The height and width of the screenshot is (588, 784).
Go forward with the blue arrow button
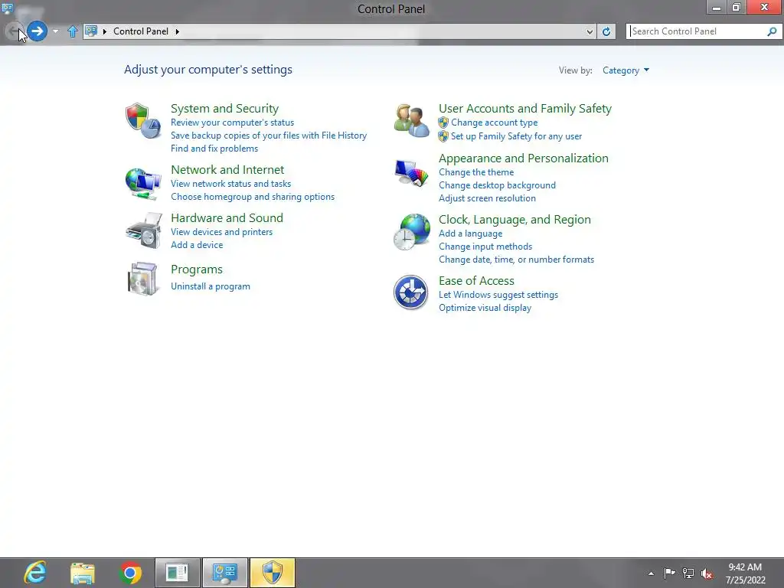click(37, 31)
